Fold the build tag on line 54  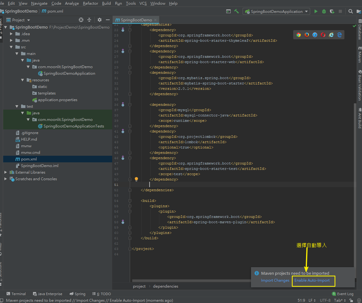(x=130, y=201)
